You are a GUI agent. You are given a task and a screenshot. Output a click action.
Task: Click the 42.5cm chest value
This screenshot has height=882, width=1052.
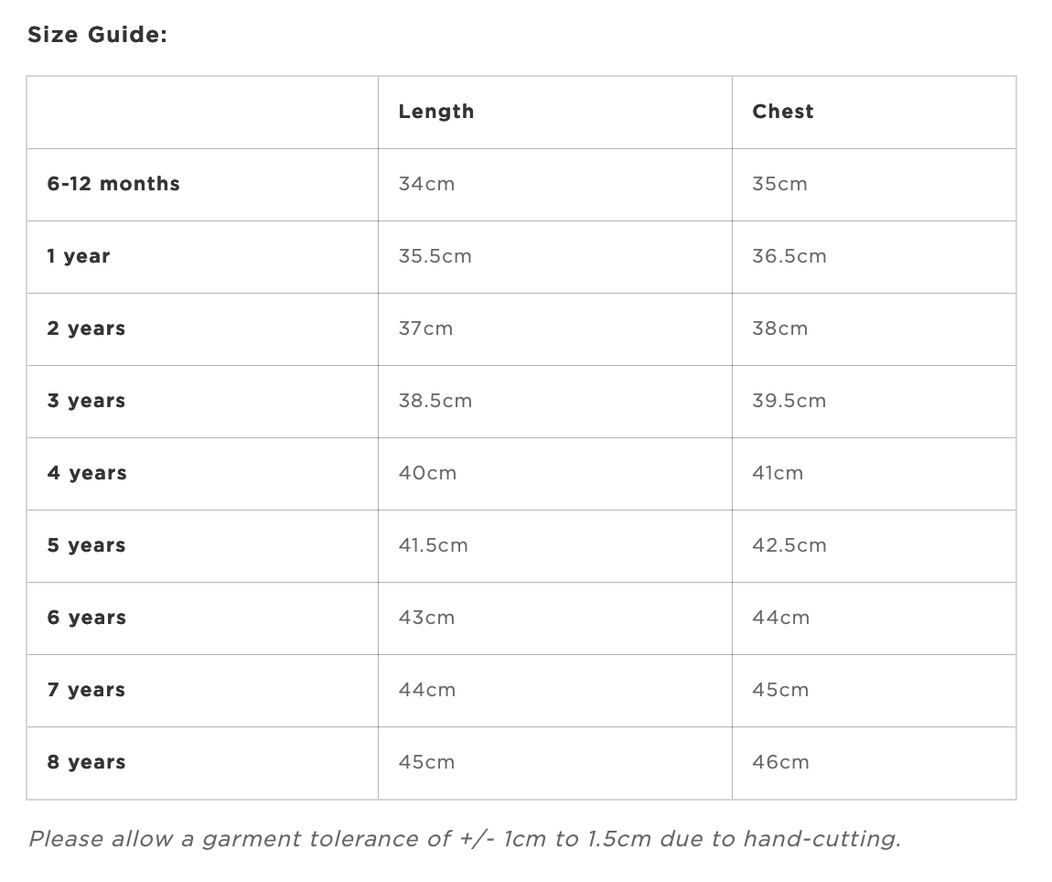[x=789, y=545]
